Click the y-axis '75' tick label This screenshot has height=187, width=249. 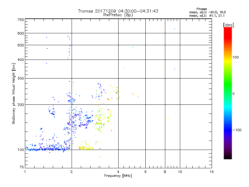[22, 167]
